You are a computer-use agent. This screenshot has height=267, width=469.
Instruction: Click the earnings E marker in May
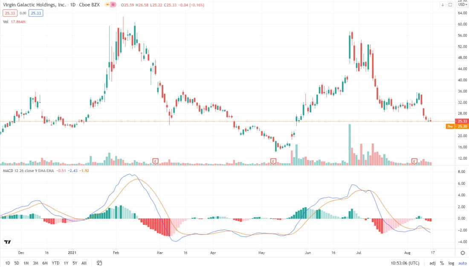tap(273, 161)
